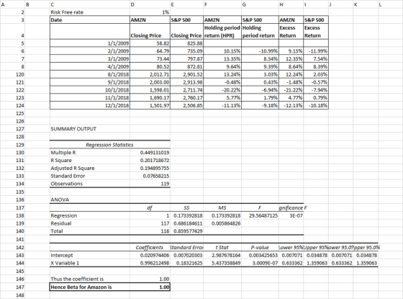Select column header D
403x299 pixels.
(150, 4)
